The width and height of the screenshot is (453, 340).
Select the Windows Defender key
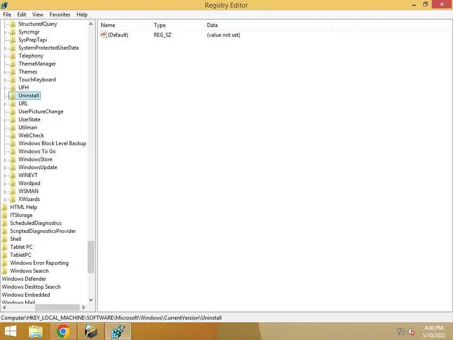click(x=24, y=279)
